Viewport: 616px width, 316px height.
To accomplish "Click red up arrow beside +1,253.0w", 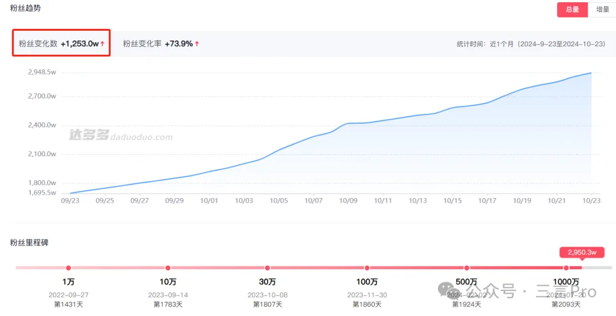I will tap(103, 44).
